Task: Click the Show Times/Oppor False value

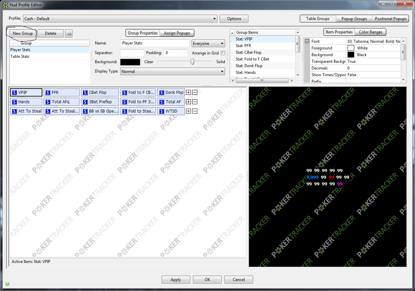Action: click(373, 75)
